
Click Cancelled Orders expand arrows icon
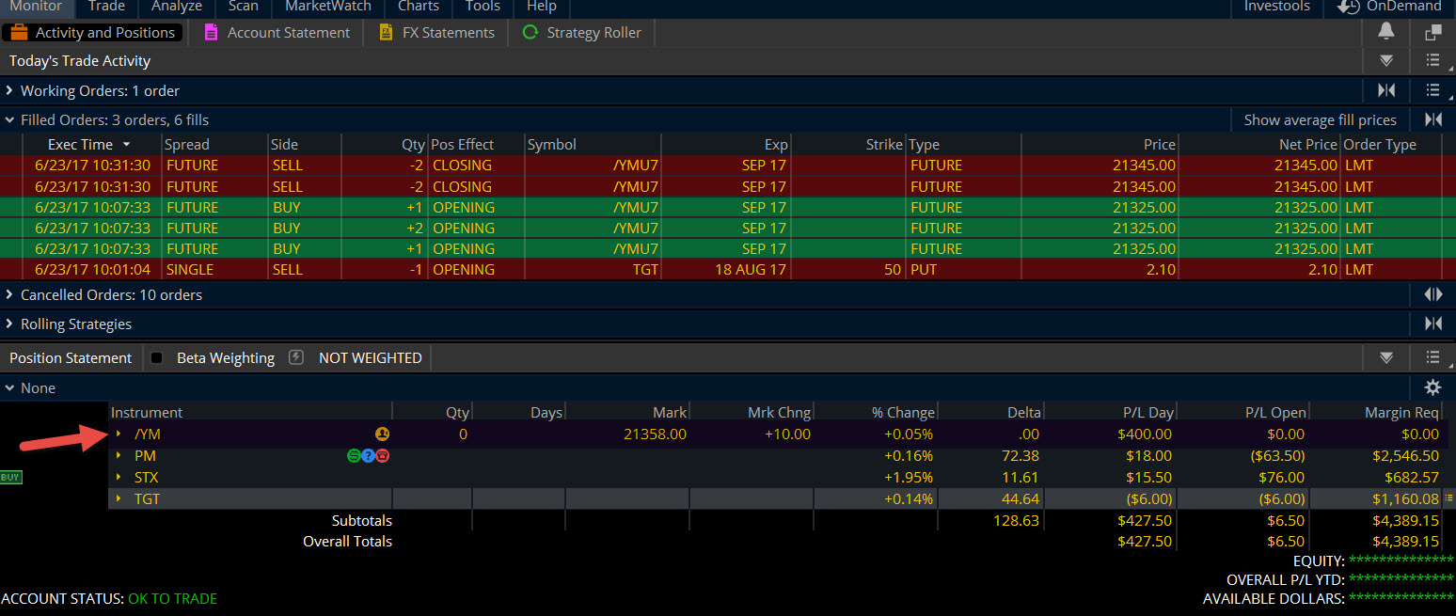[1432, 294]
